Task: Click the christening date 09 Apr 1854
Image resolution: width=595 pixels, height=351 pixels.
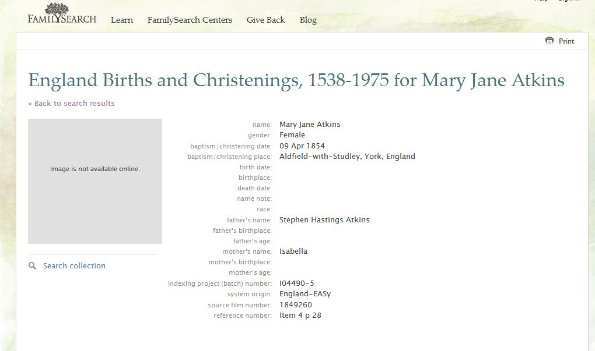Action: point(302,146)
